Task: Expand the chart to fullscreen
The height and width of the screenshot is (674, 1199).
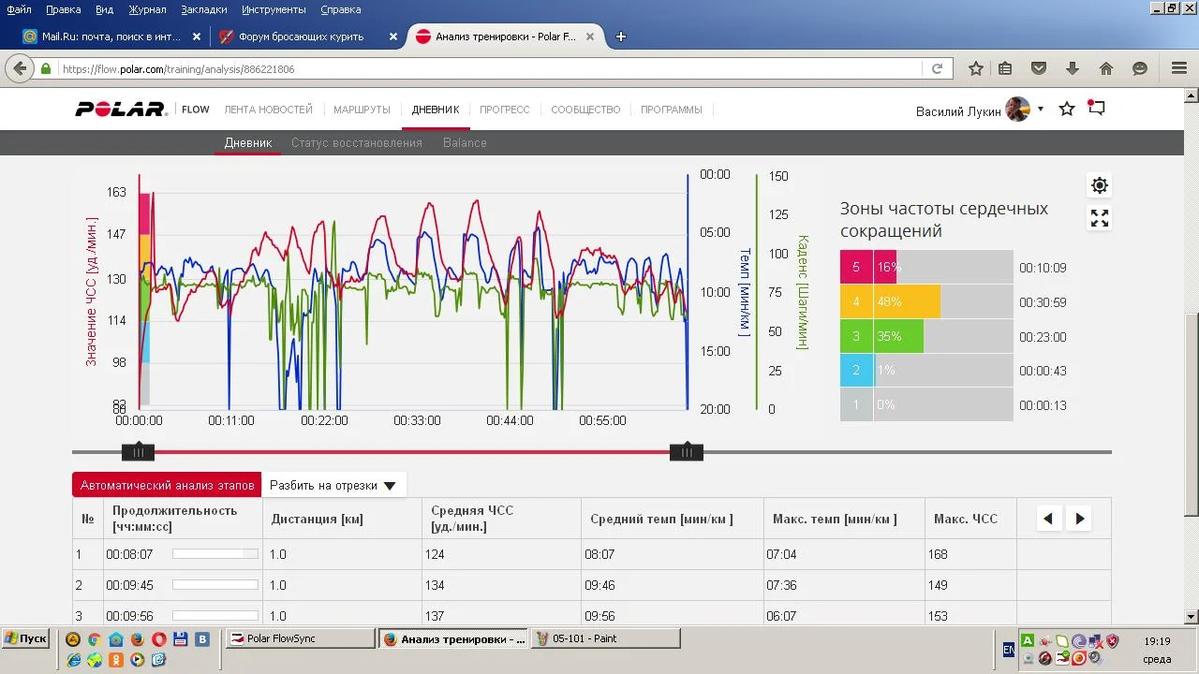Action: pos(1100,218)
